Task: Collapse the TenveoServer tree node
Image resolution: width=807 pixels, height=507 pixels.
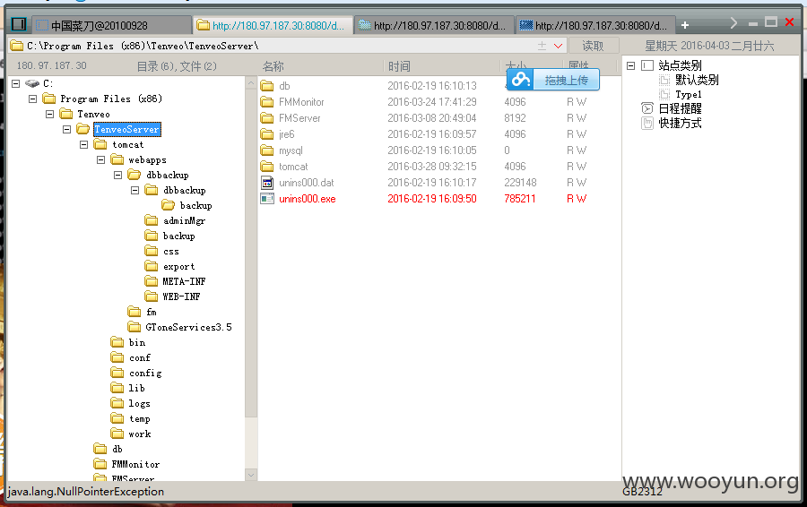Action: pyautogui.click(x=66, y=129)
